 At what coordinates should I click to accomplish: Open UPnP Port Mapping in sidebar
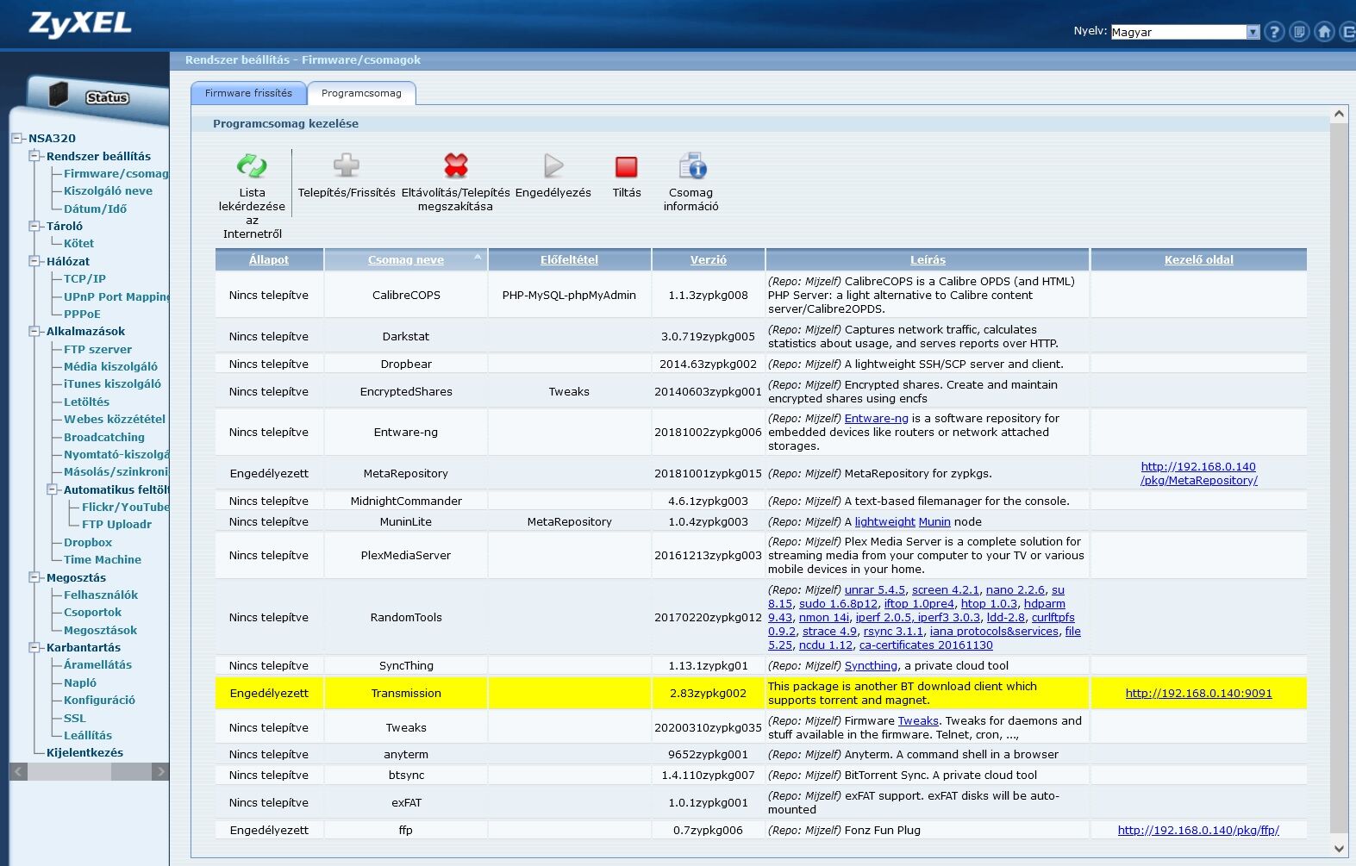tap(116, 296)
